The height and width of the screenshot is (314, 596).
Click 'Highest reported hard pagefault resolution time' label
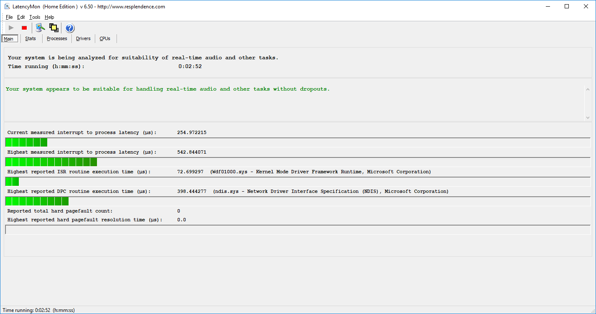pyautogui.click(x=85, y=220)
